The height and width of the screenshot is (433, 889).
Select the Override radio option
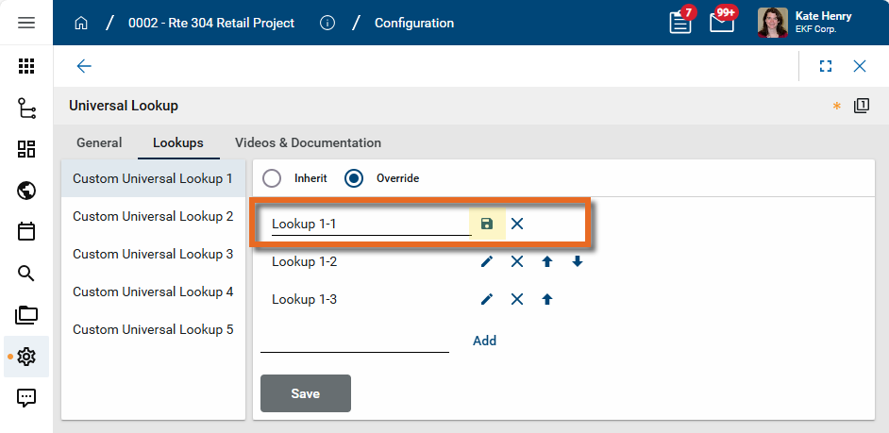coord(354,178)
